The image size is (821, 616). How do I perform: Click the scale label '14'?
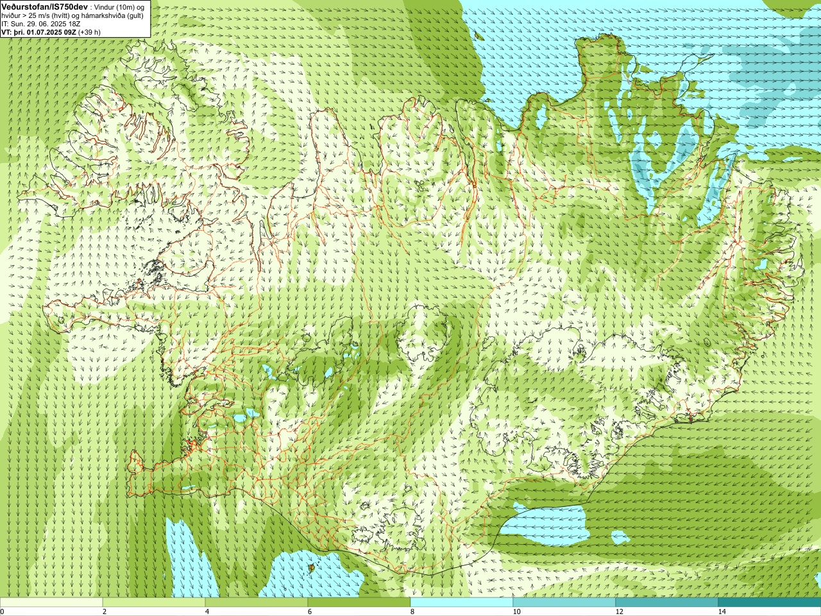coord(722,612)
